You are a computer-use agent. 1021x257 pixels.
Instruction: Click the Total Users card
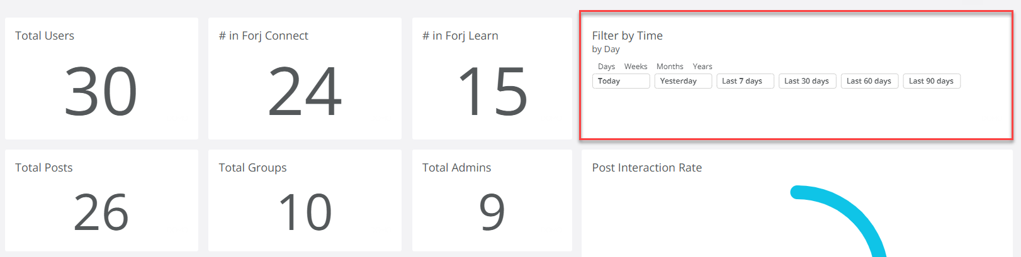pos(101,79)
